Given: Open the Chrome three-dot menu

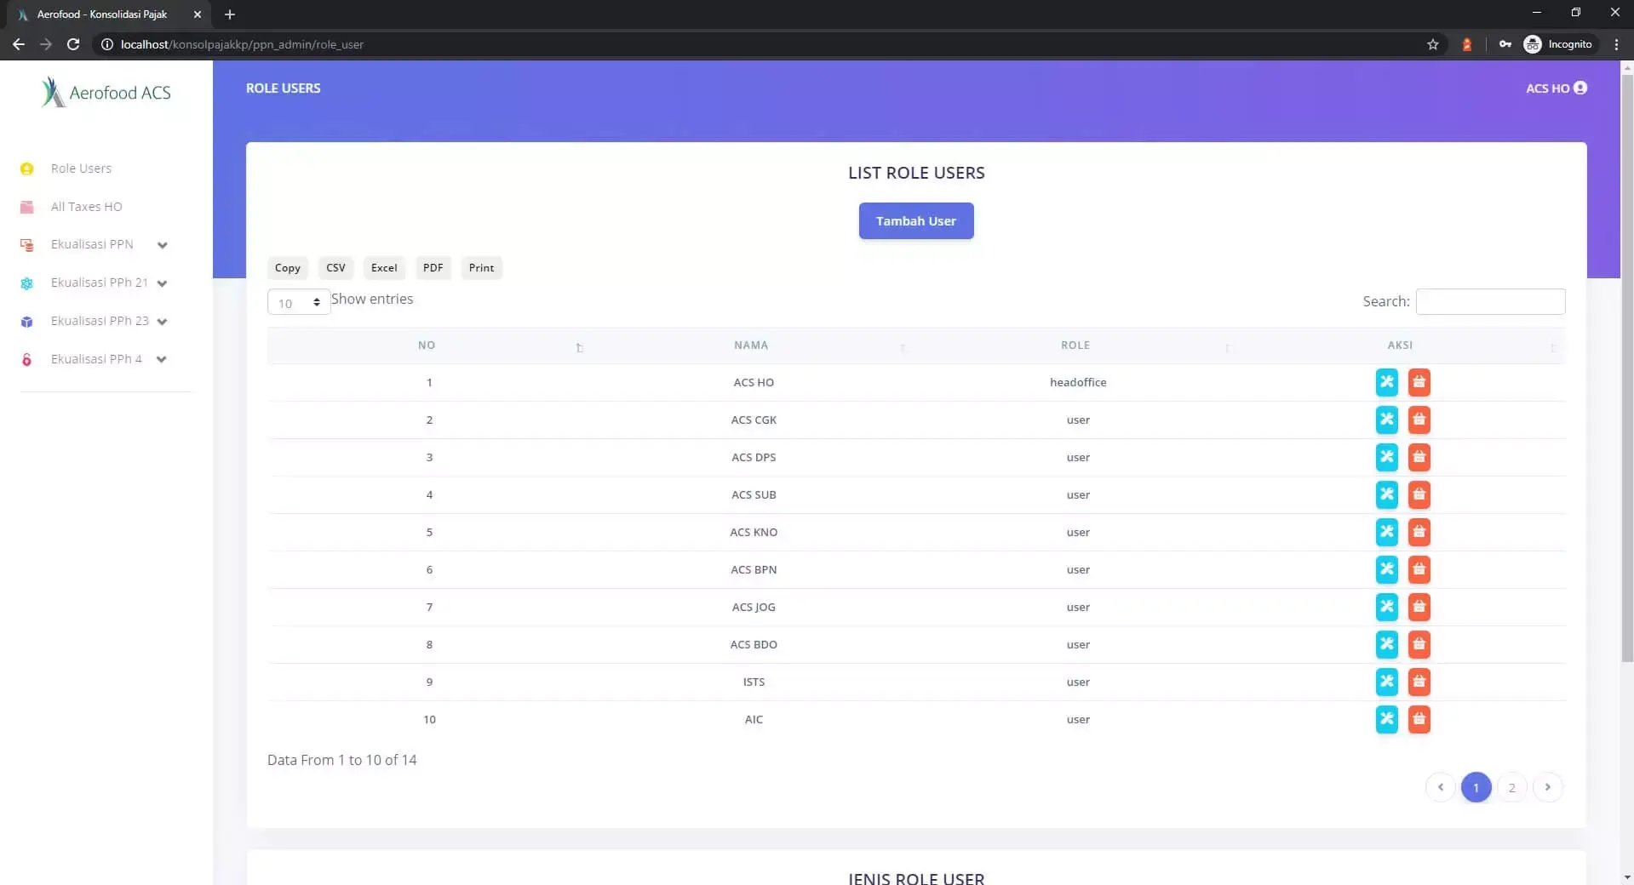Looking at the screenshot, I should 1616,44.
